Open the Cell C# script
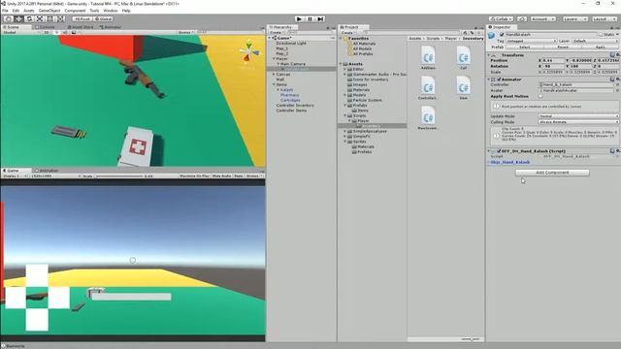This screenshot has width=621, height=349. click(464, 58)
